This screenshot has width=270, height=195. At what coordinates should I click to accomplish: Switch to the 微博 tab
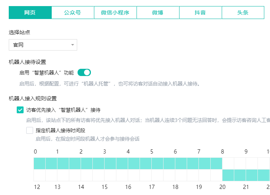click(158, 13)
